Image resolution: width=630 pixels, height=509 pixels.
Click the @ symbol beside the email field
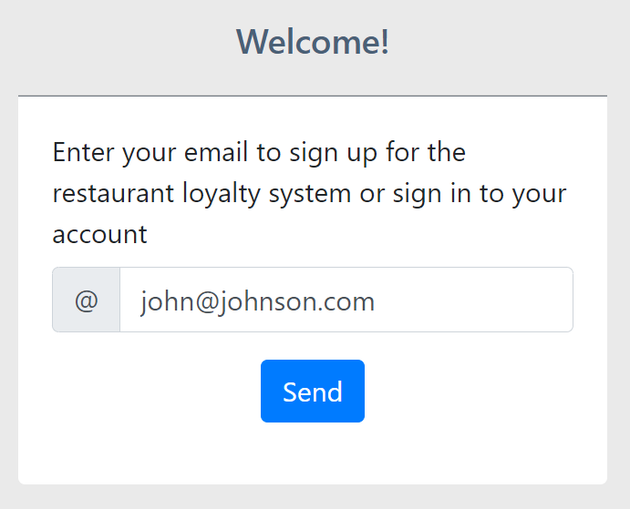point(87,300)
